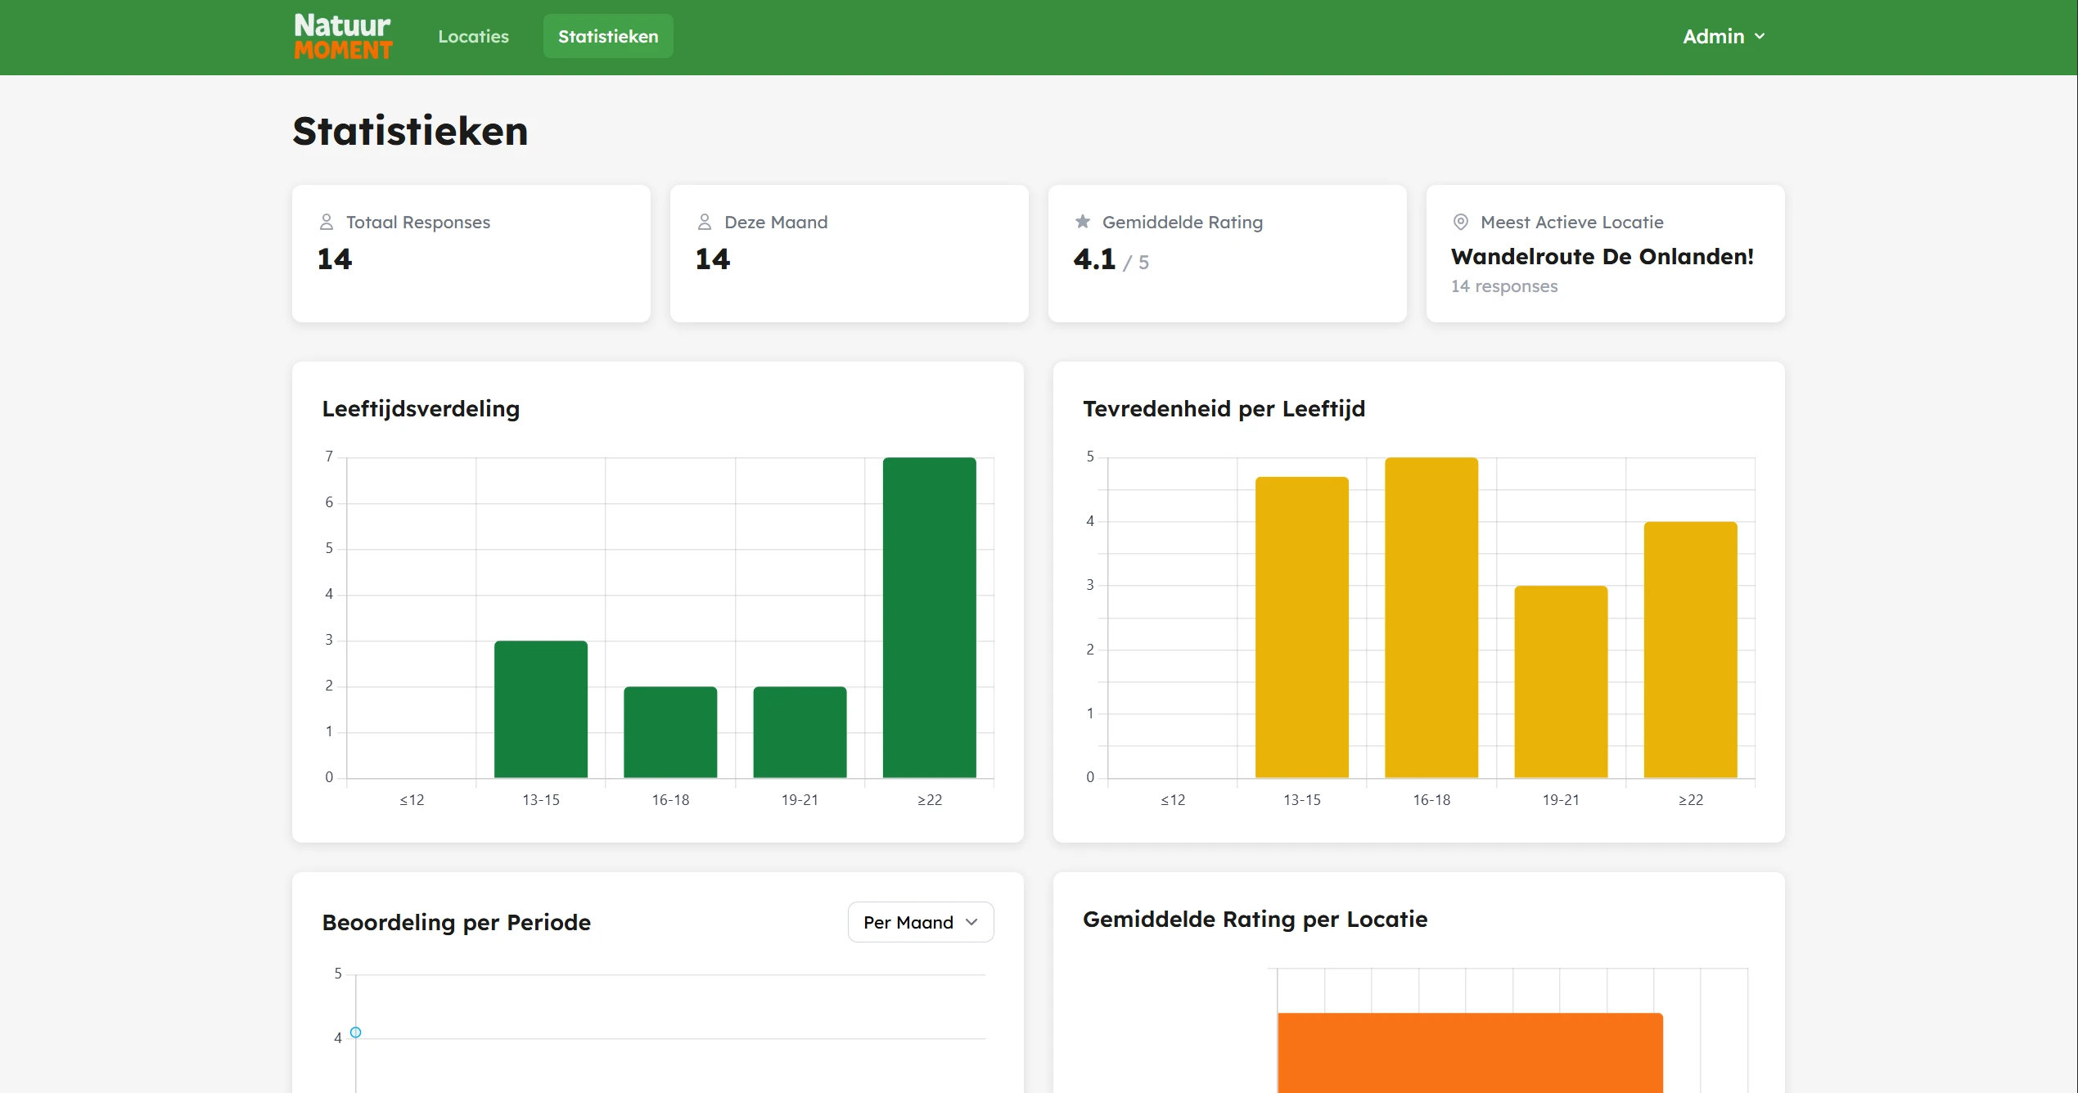Screen dimensions: 2078x1093
Task: Click the 14 responses label
Action: pyautogui.click(x=1503, y=286)
